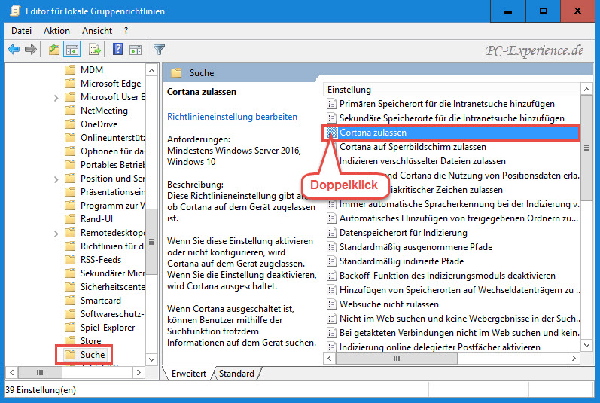Select the Suche folder in tree
600x403 pixels.
pyautogui.click(x=93, y=354)
